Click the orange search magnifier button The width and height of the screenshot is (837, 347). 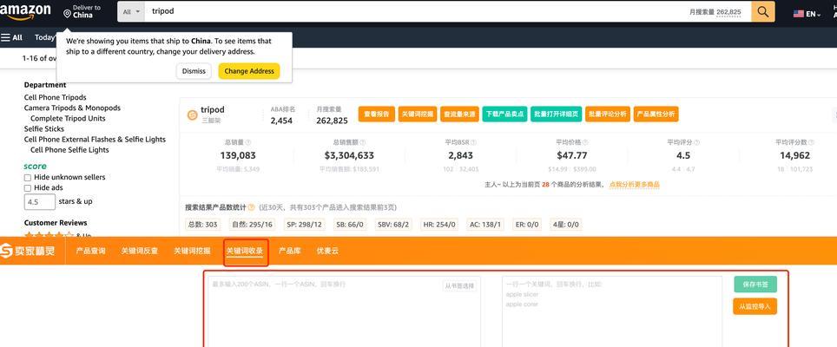763,12
